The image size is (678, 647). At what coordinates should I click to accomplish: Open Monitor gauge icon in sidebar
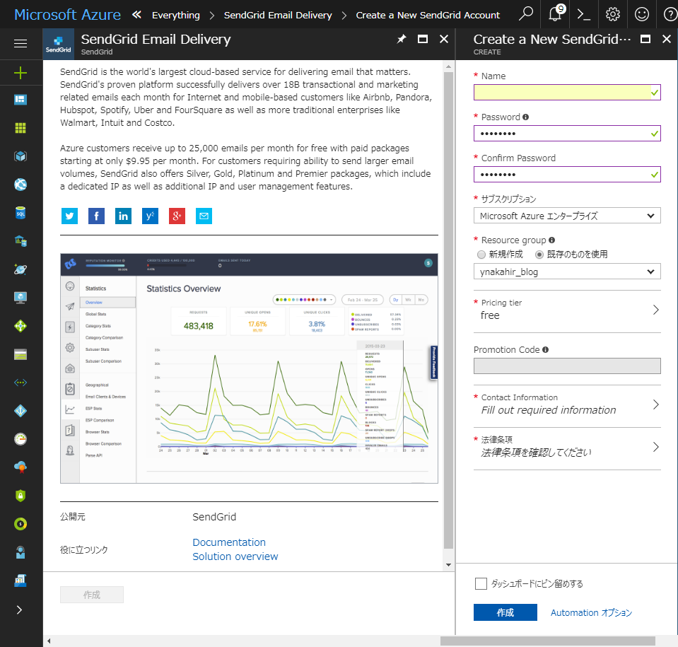pos(21,439)
